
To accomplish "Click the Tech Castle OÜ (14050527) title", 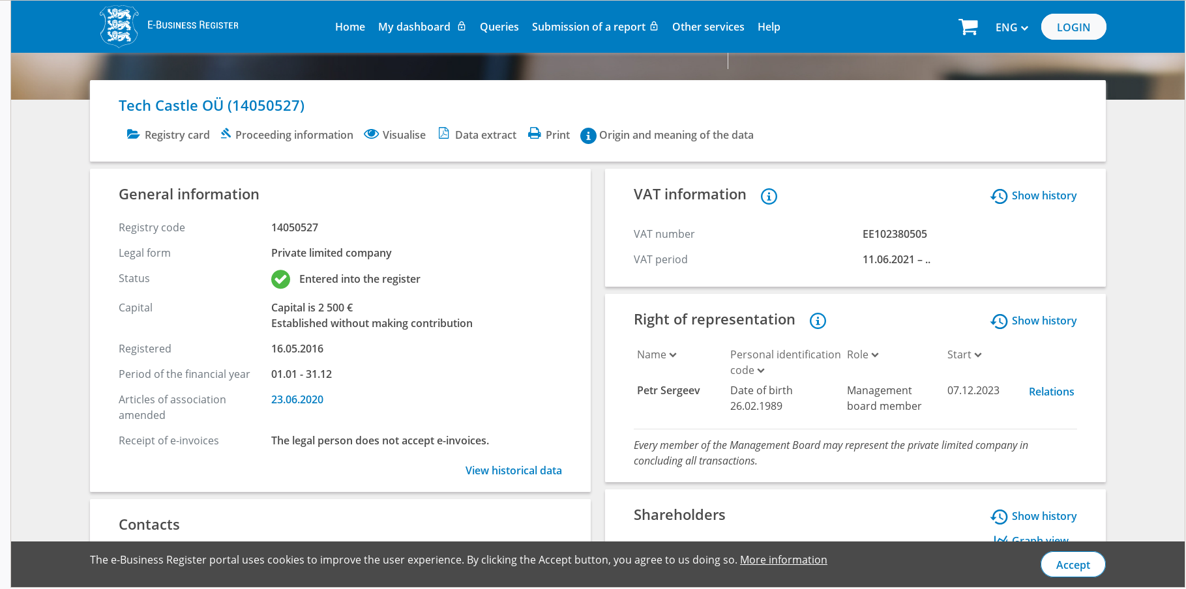I will point(211,106).
